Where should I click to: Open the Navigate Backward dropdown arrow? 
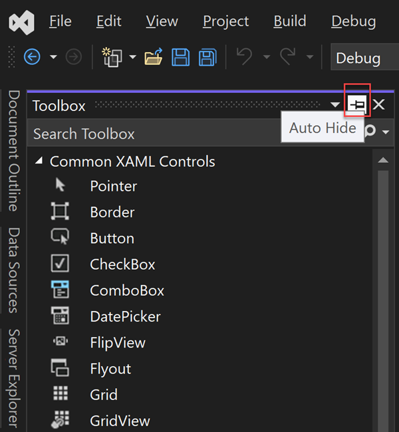[x=53, y=57]
